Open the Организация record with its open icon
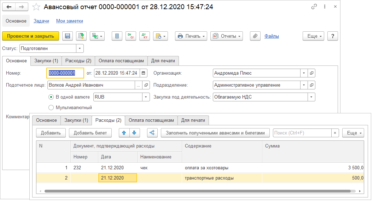Image resolution: width=373 pixels, height=201 pixels. pyautogui.click(x=311, y=73)
